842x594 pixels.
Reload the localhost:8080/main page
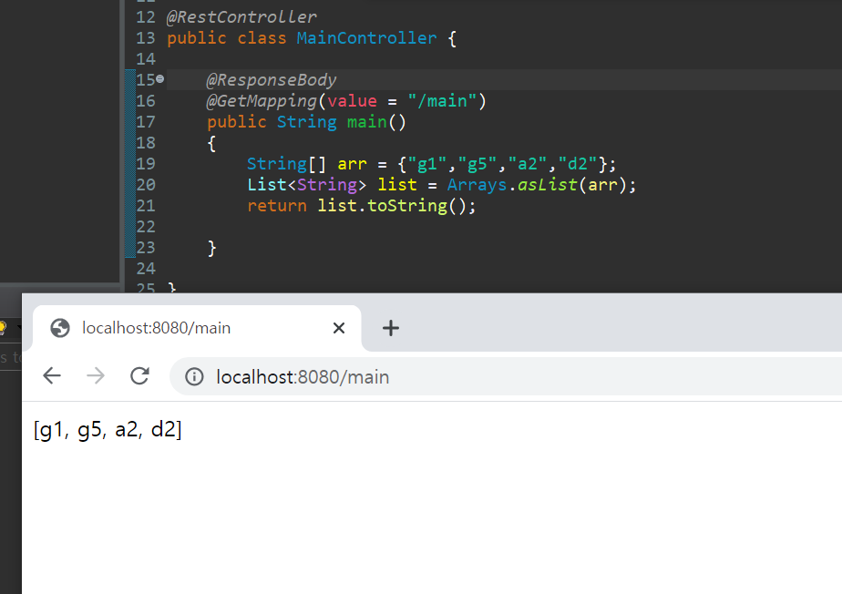coord(139,376)
